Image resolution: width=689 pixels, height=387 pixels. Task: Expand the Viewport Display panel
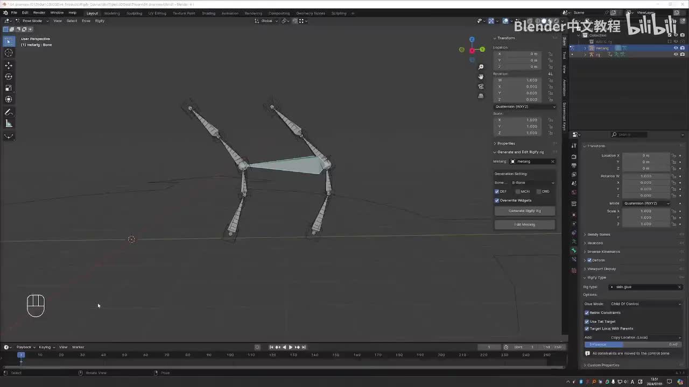click(x=601, y=269)
